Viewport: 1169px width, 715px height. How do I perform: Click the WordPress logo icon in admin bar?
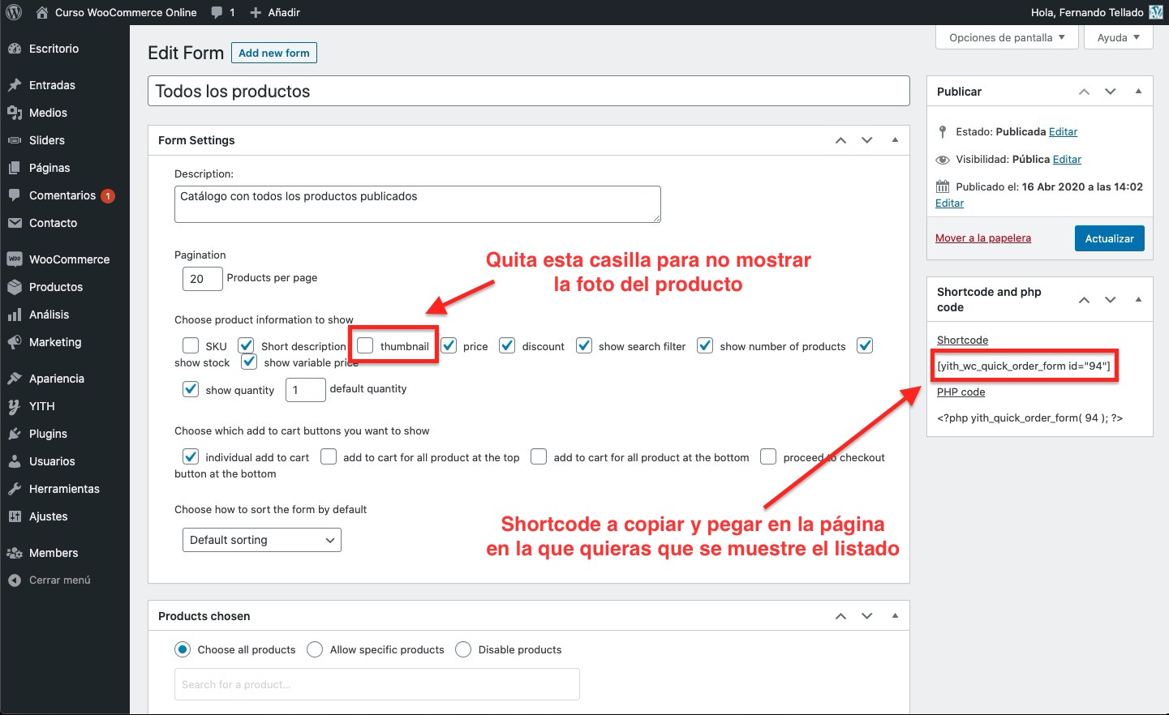(14, 12)
